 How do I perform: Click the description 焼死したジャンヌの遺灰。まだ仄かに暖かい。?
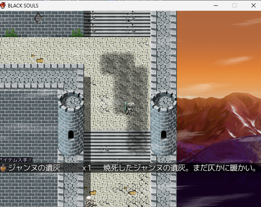[x=180, y=168]
